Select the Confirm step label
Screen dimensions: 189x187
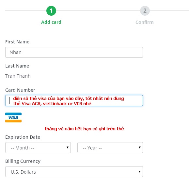click(145, 22)
